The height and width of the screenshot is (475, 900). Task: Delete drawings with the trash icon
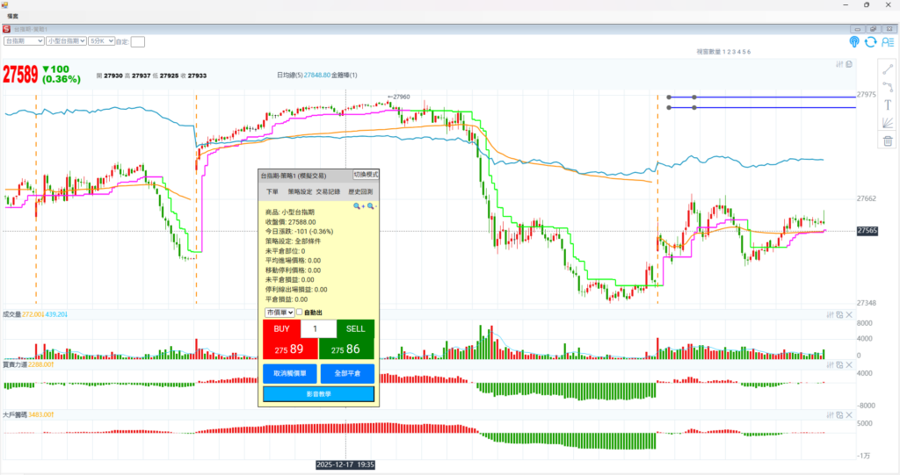pos(888,141)
